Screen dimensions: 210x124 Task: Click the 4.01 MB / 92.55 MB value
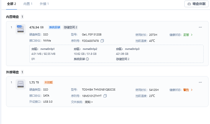(x=43, y=54)
